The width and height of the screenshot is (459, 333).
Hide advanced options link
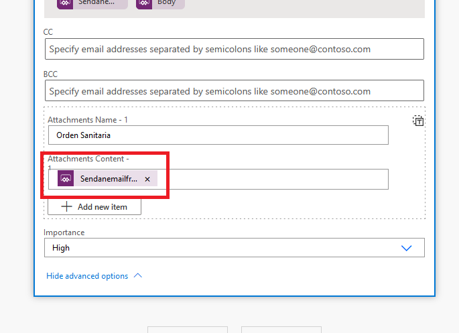click(x=87, y=276)
